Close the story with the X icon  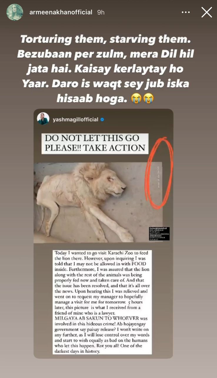pos(206,12)
